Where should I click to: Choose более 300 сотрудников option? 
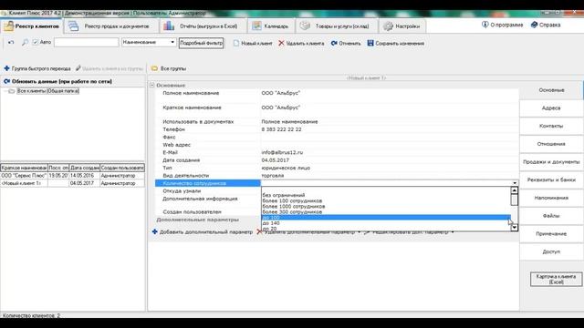pos(292,212)
